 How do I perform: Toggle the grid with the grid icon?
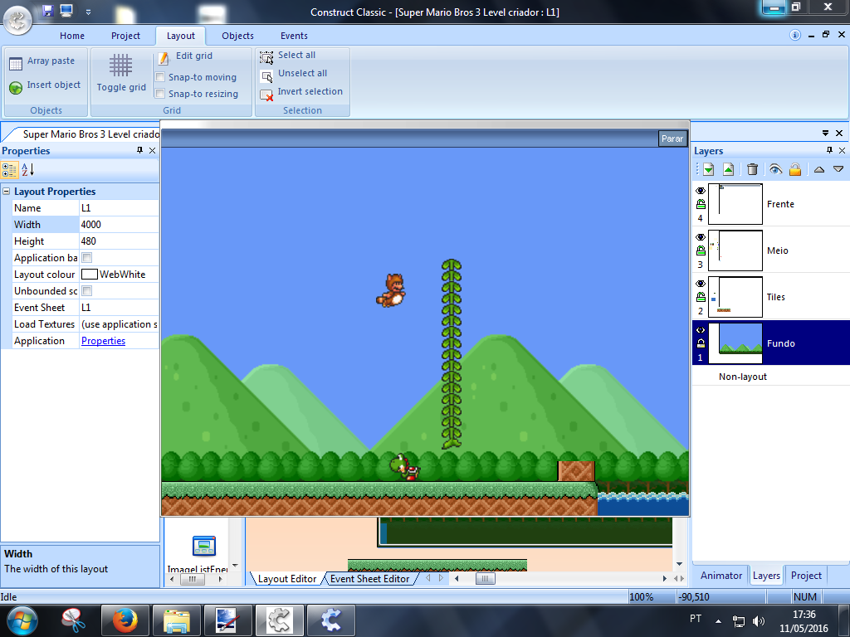(x=120, y=65)
